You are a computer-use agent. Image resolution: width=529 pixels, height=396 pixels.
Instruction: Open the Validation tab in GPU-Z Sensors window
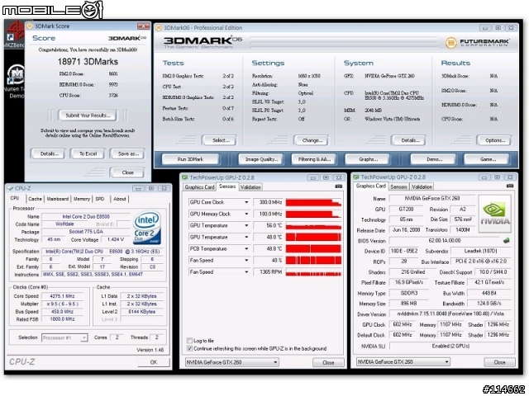[250, 187]
